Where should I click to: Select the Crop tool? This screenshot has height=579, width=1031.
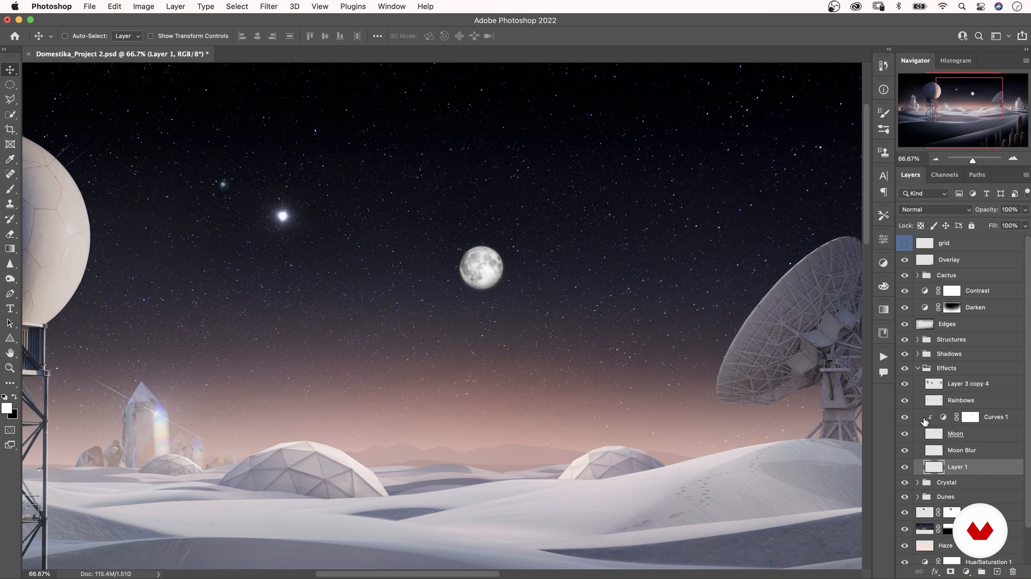10,129
